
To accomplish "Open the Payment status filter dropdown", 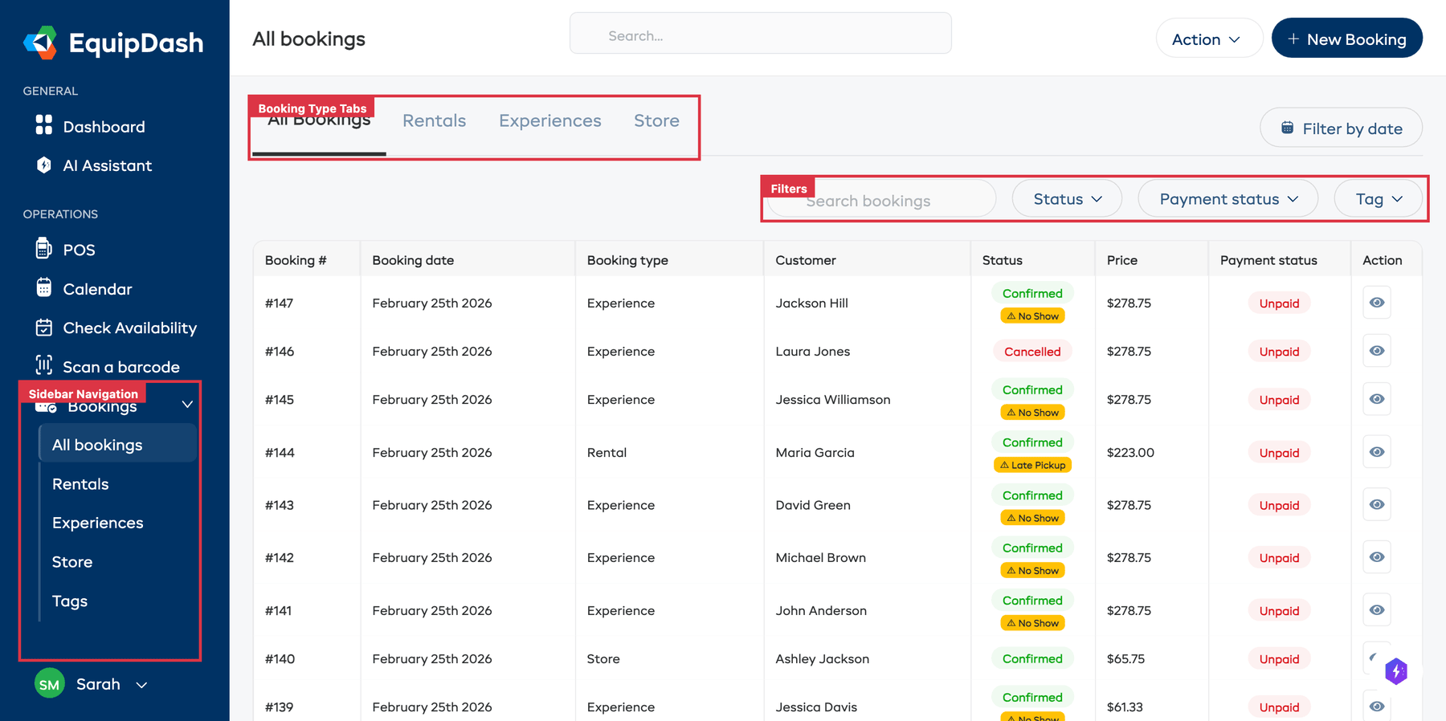I will click(x=1228, y=199).
